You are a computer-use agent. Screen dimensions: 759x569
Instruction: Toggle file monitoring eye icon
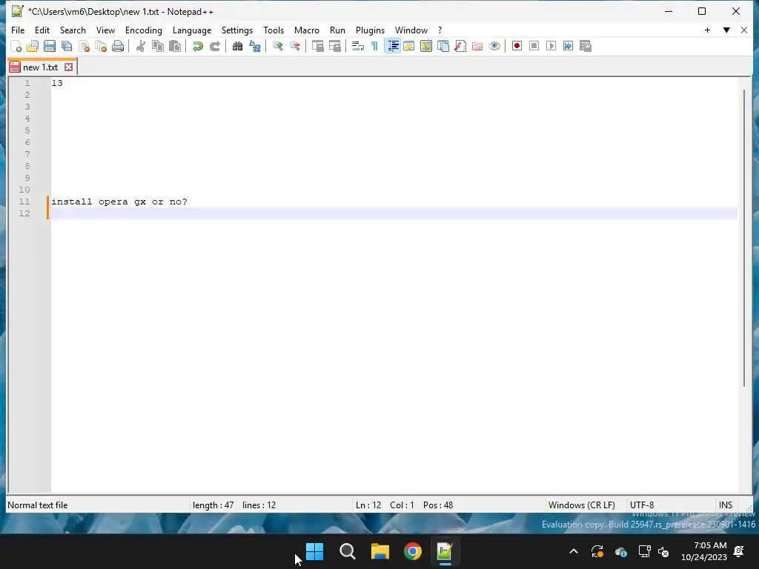tap(494, 46)
